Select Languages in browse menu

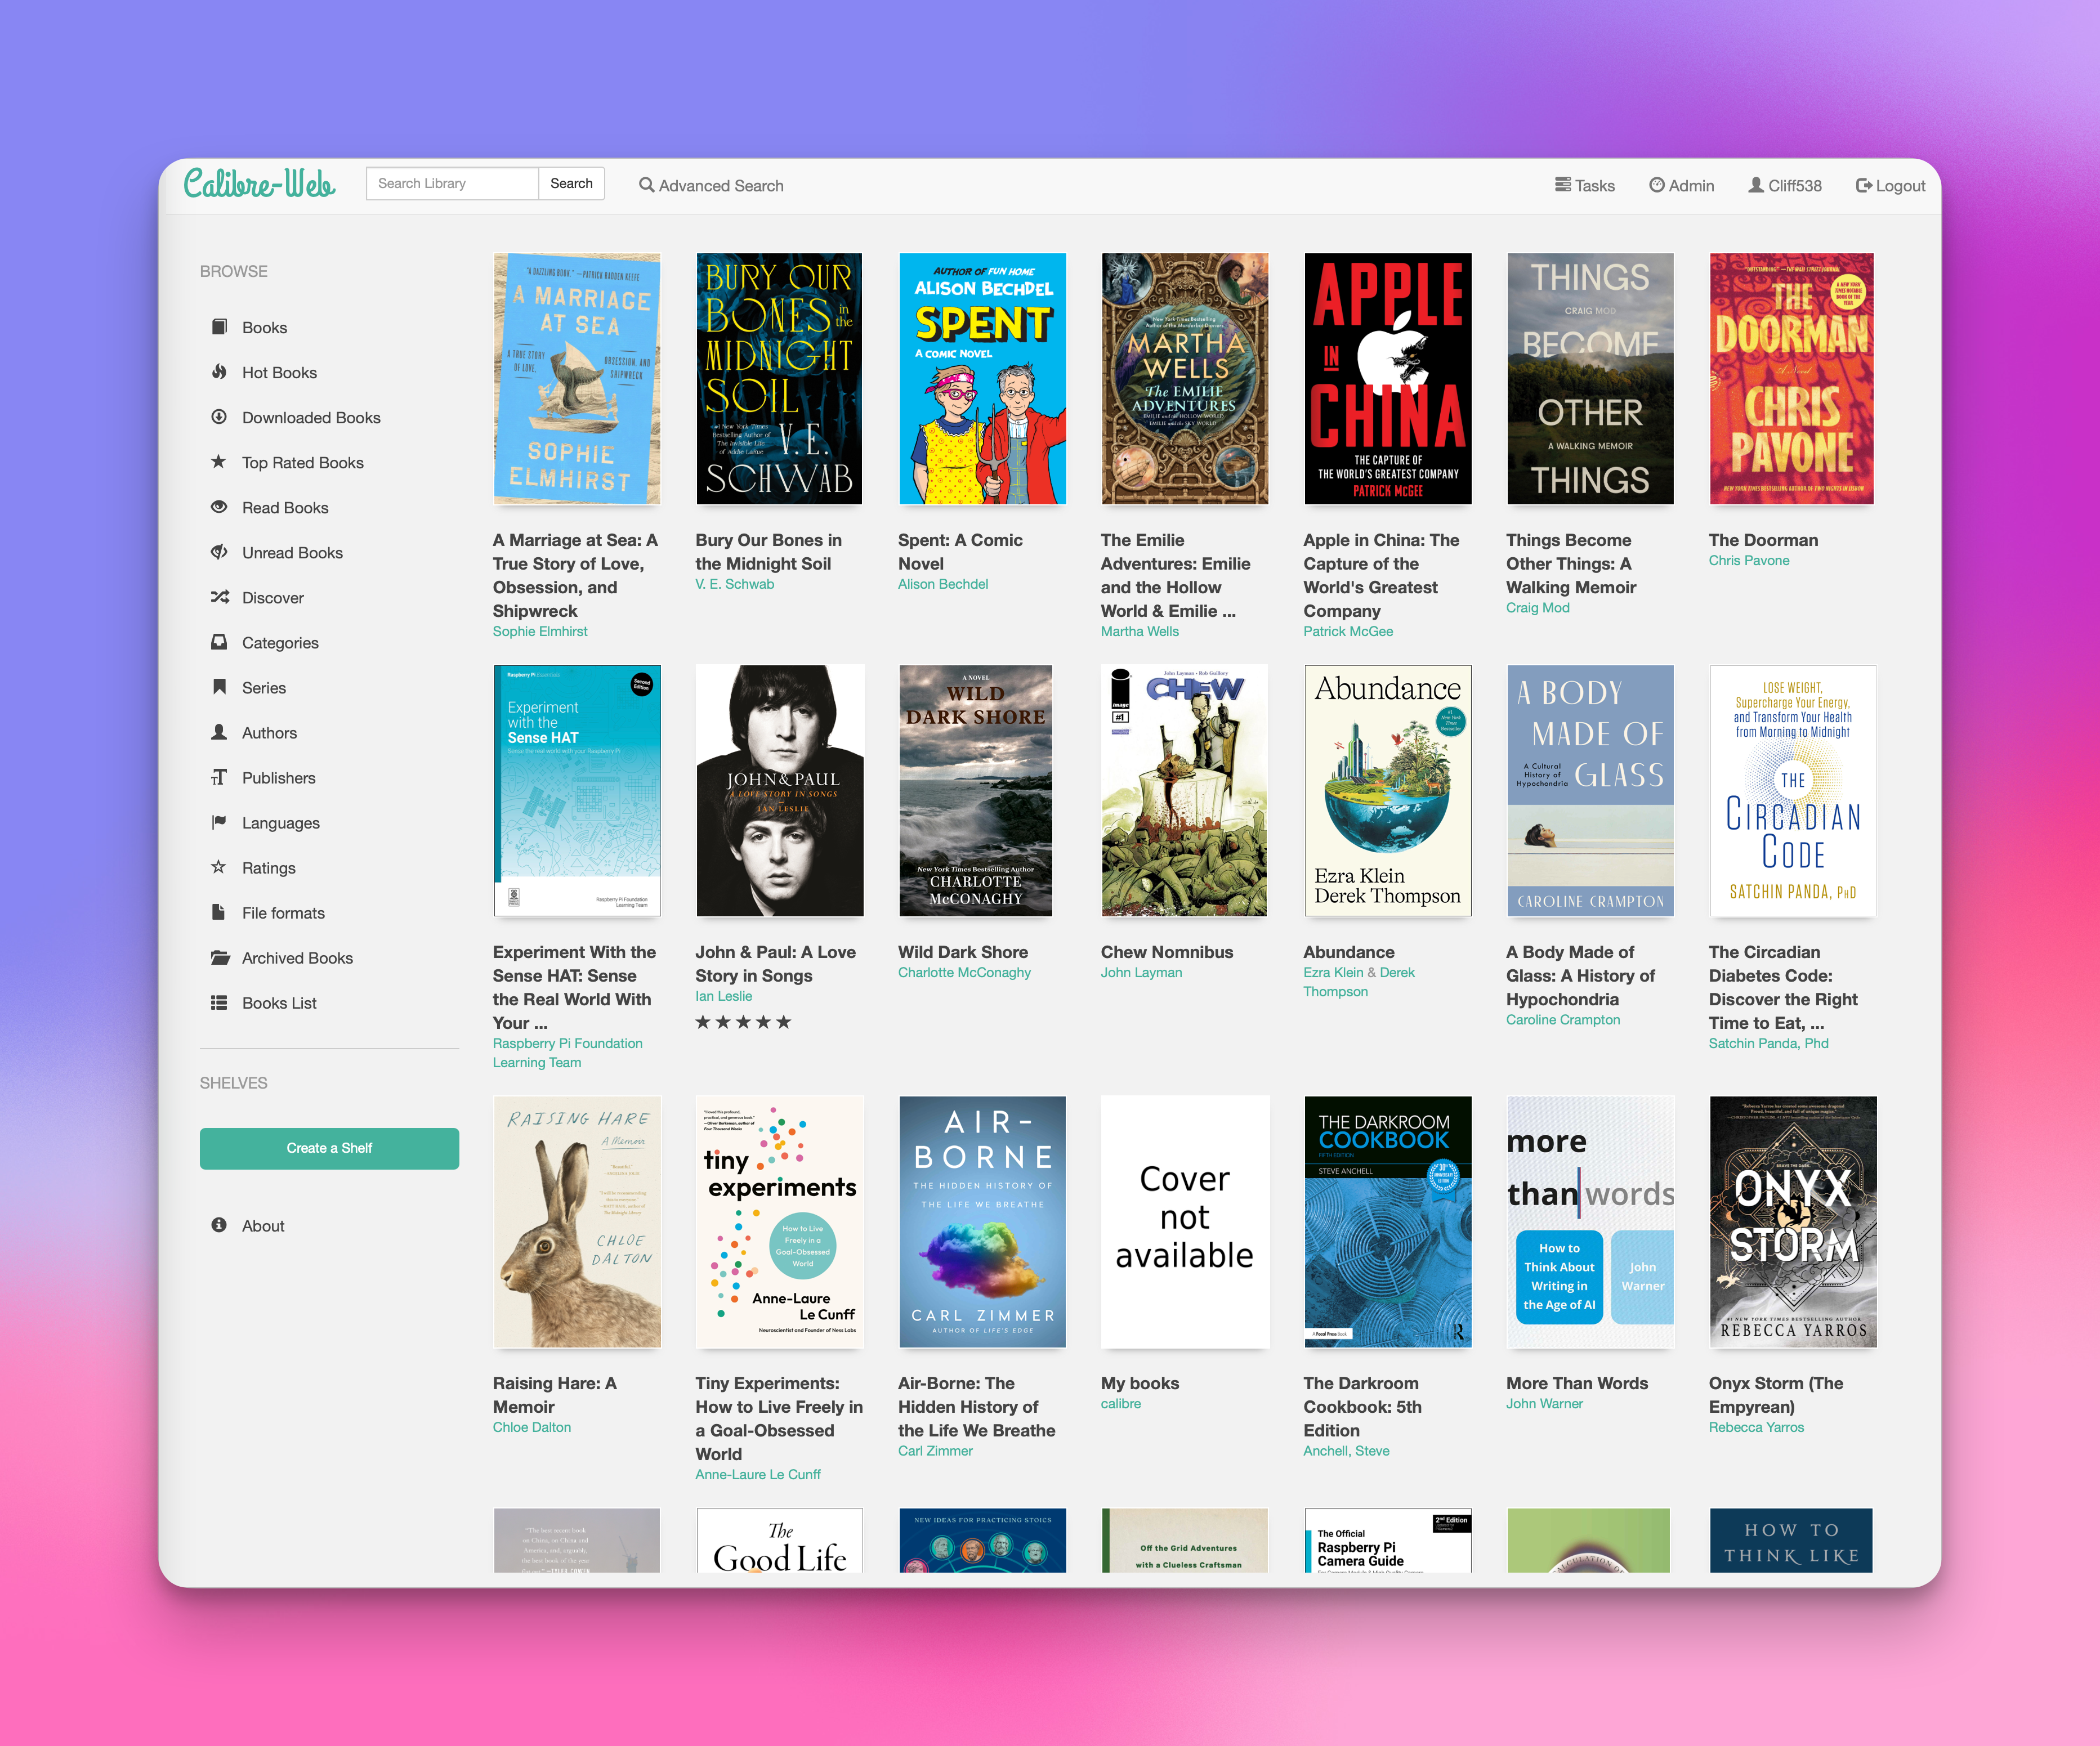tap(280, 823)
